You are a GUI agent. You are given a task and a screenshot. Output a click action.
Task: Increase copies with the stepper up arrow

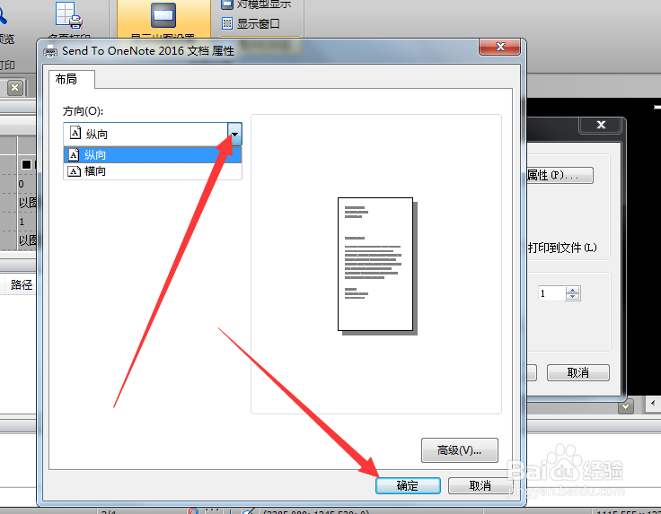tap(572, 290)
